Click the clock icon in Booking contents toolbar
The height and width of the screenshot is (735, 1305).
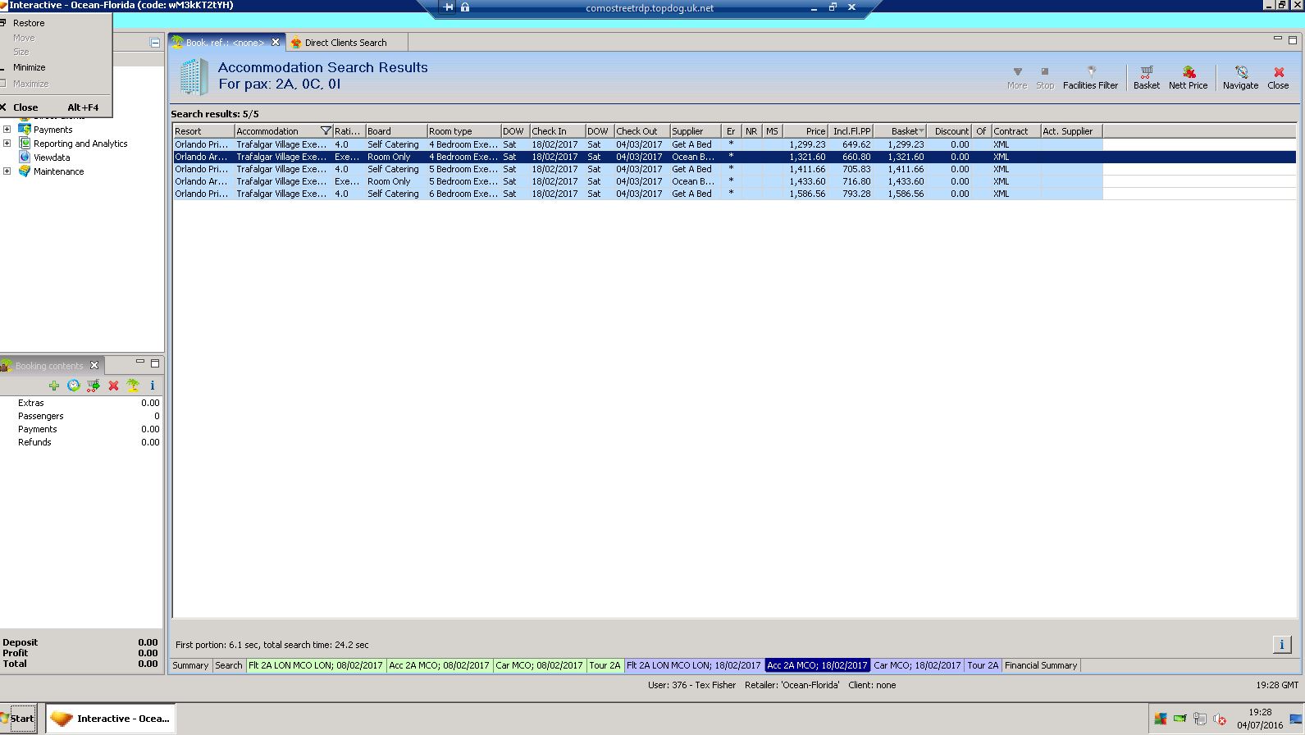pos(74,386)
